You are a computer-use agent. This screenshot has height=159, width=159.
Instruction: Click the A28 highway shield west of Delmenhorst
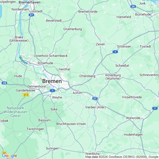pyautogui.click(x=4, y=83)
